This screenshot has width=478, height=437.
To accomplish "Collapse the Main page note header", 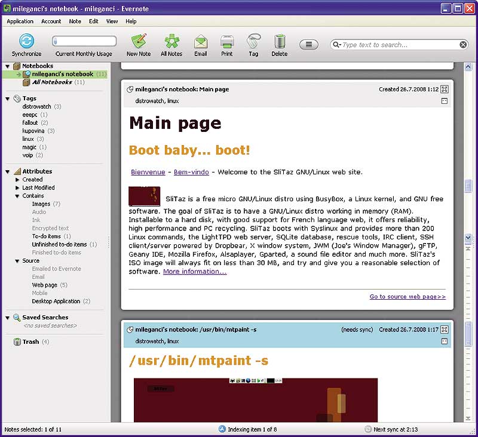I will pos(445,101).
